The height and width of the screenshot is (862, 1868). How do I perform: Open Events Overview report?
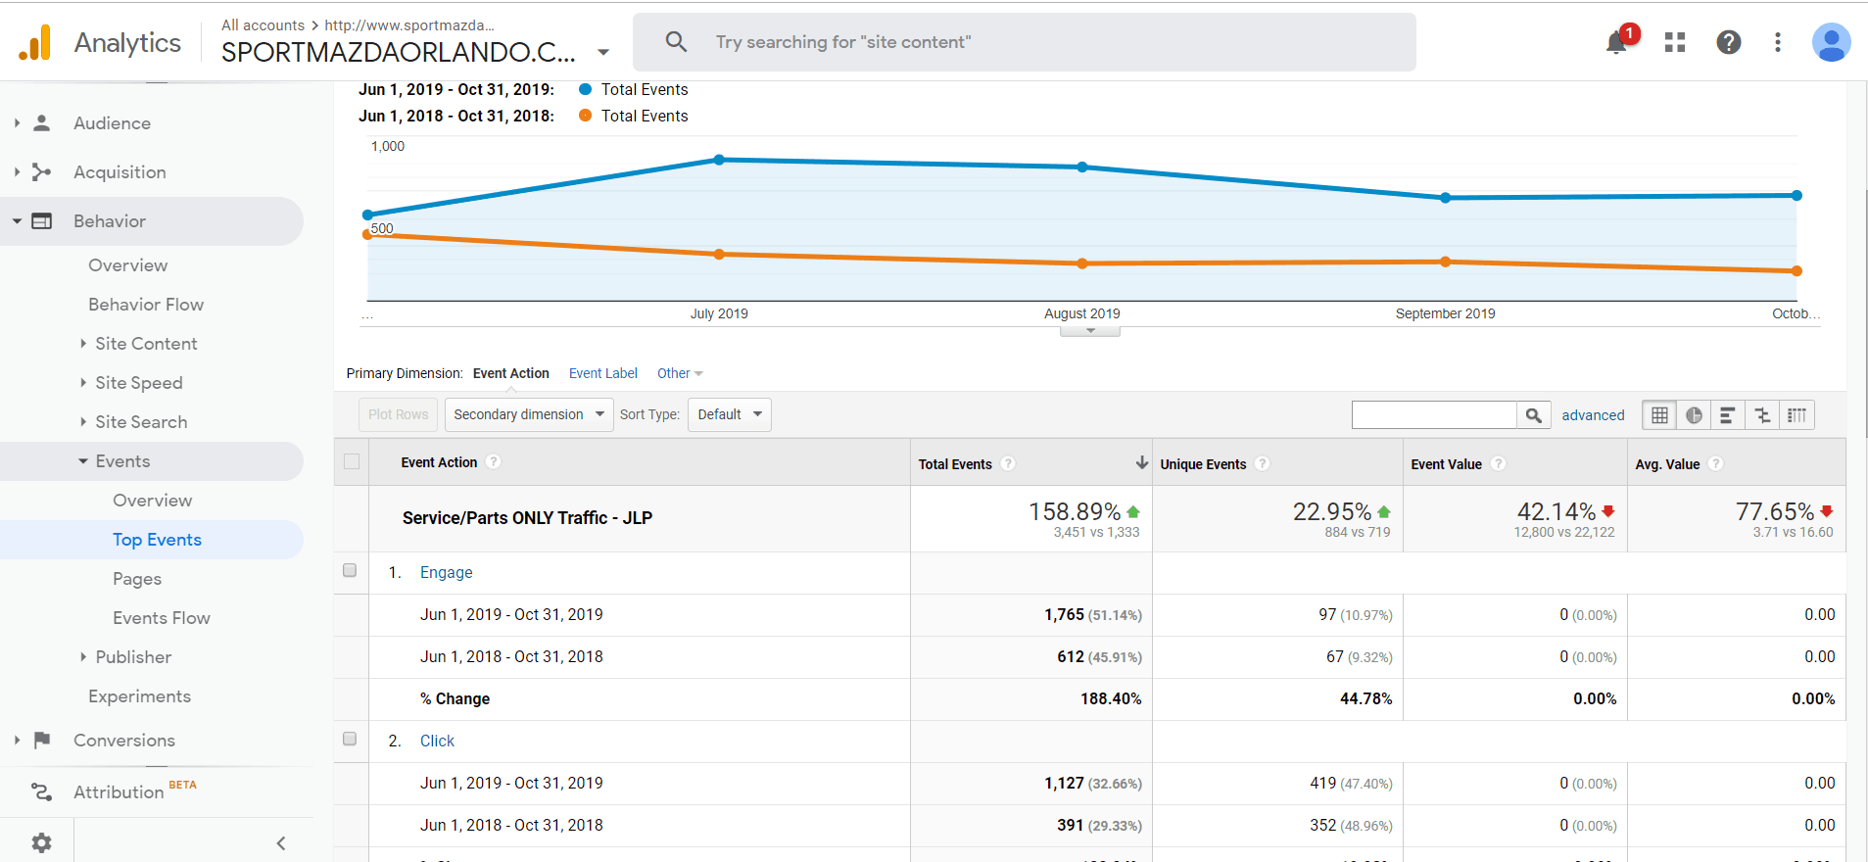coord(153,501)
